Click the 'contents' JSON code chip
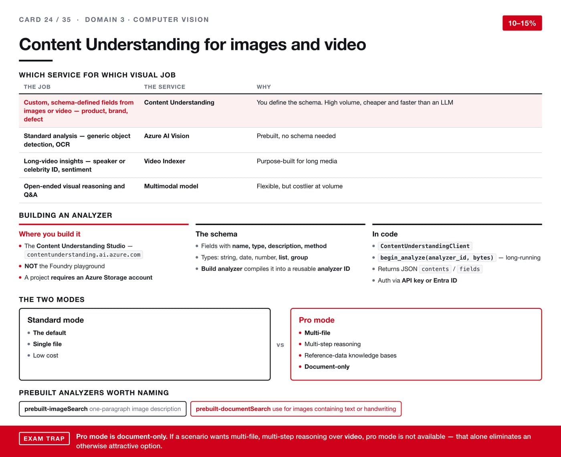 435,269
